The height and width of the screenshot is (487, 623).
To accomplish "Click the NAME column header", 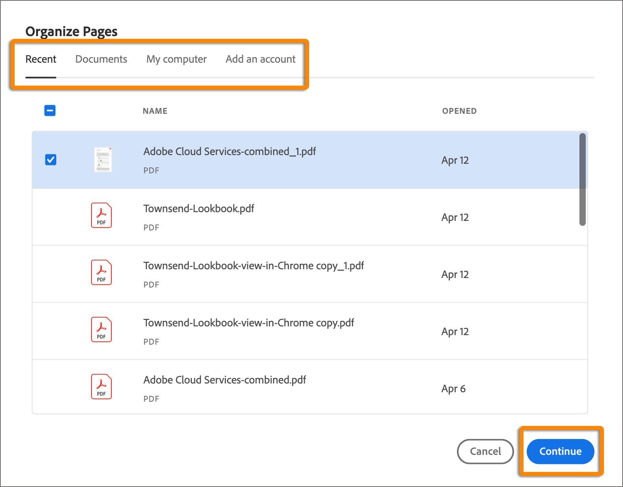I will pyautogui.click(x=155, y=111).
